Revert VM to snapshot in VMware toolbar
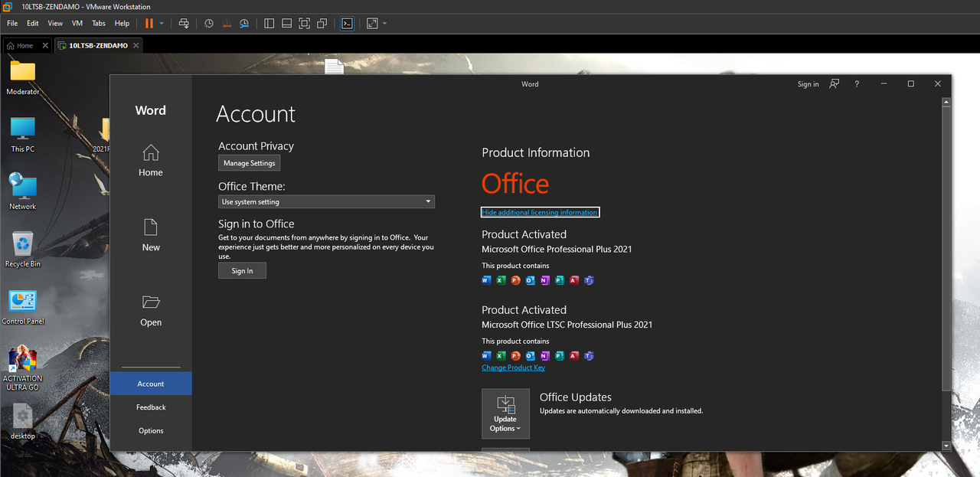Viewport: 980px width, 477px height. (227, 24)
